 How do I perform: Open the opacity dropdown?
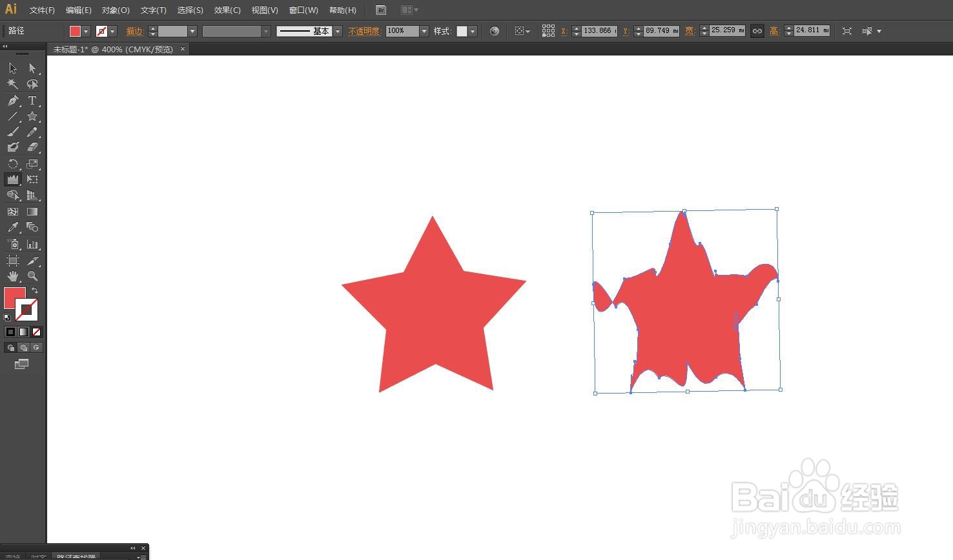424,30
